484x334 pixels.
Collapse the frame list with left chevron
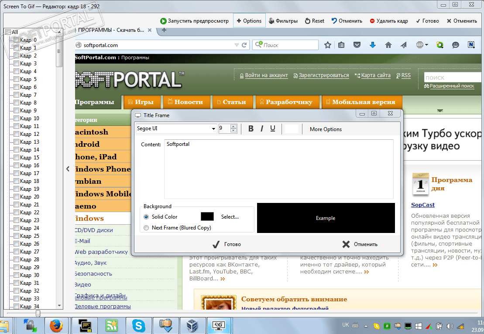(x=68, y=169)
